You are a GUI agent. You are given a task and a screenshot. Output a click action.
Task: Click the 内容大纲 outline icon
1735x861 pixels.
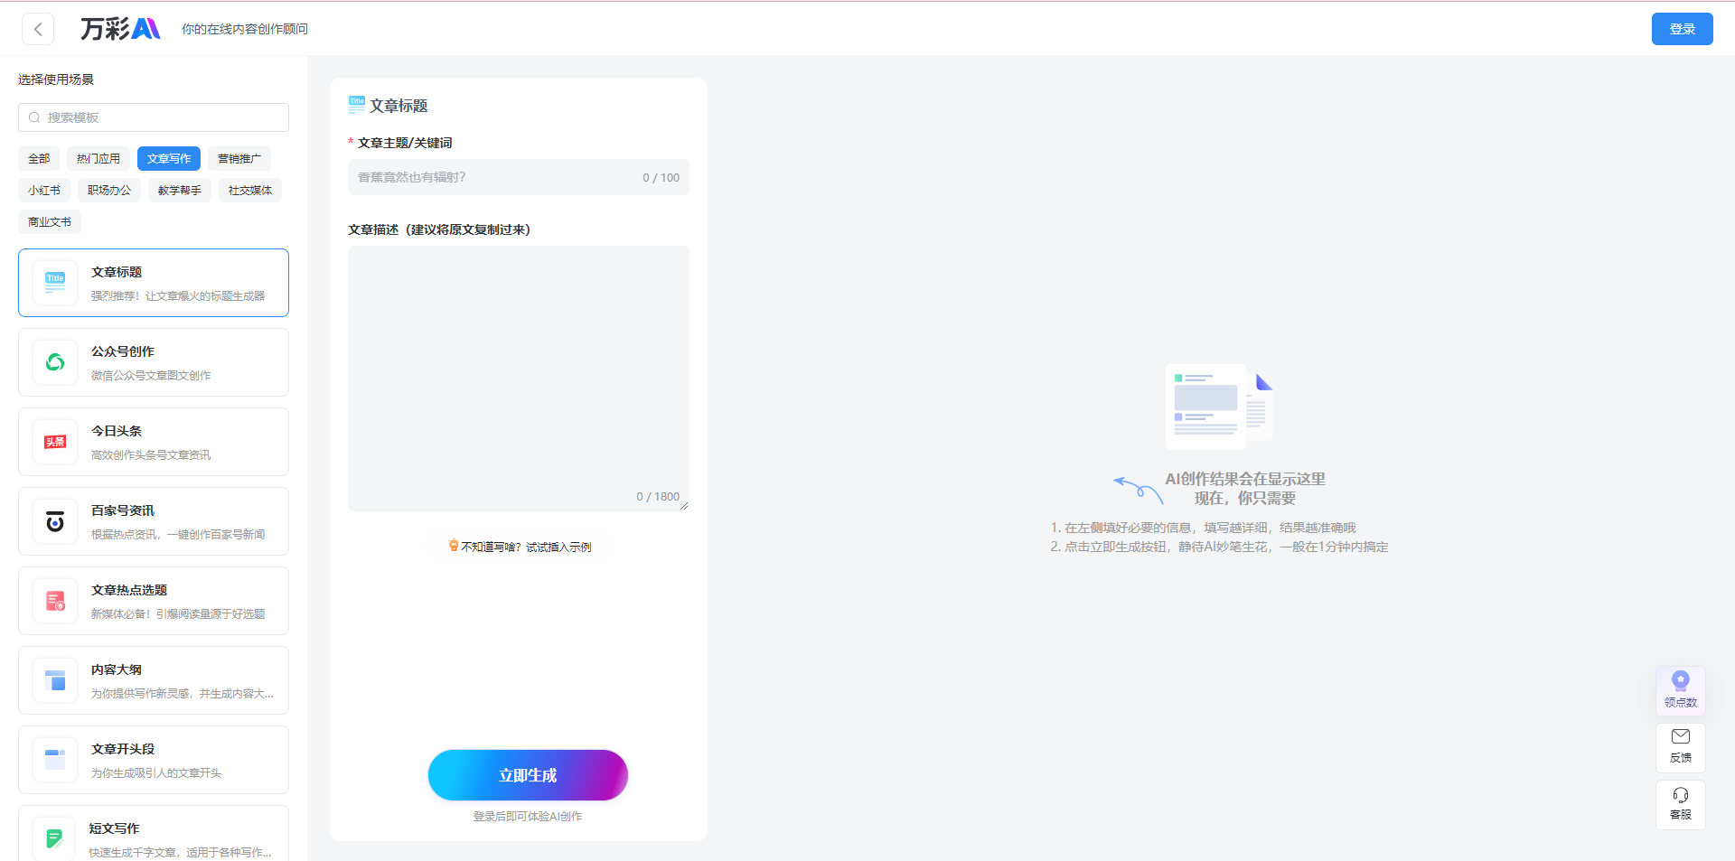(x=54, y=679)
